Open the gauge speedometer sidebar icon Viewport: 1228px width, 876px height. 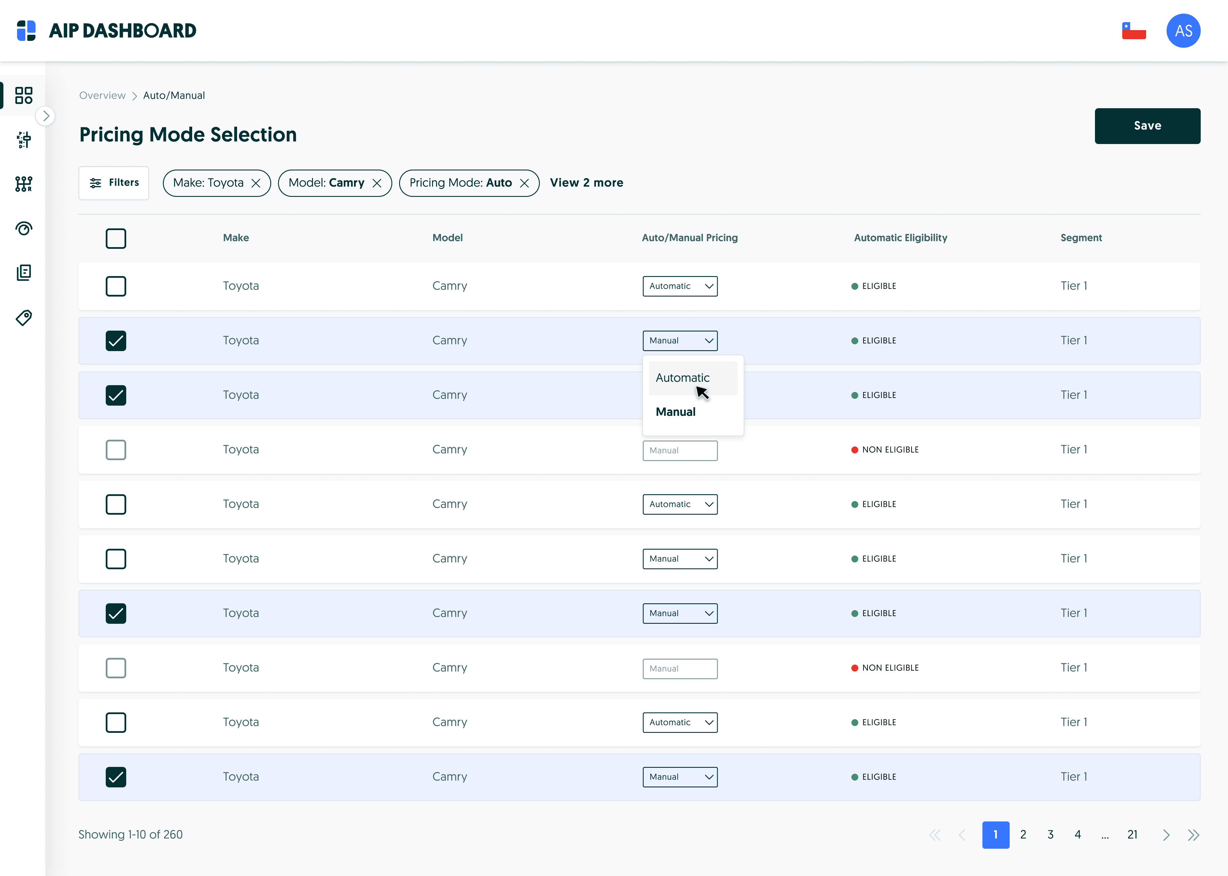(x=24, y=229)
